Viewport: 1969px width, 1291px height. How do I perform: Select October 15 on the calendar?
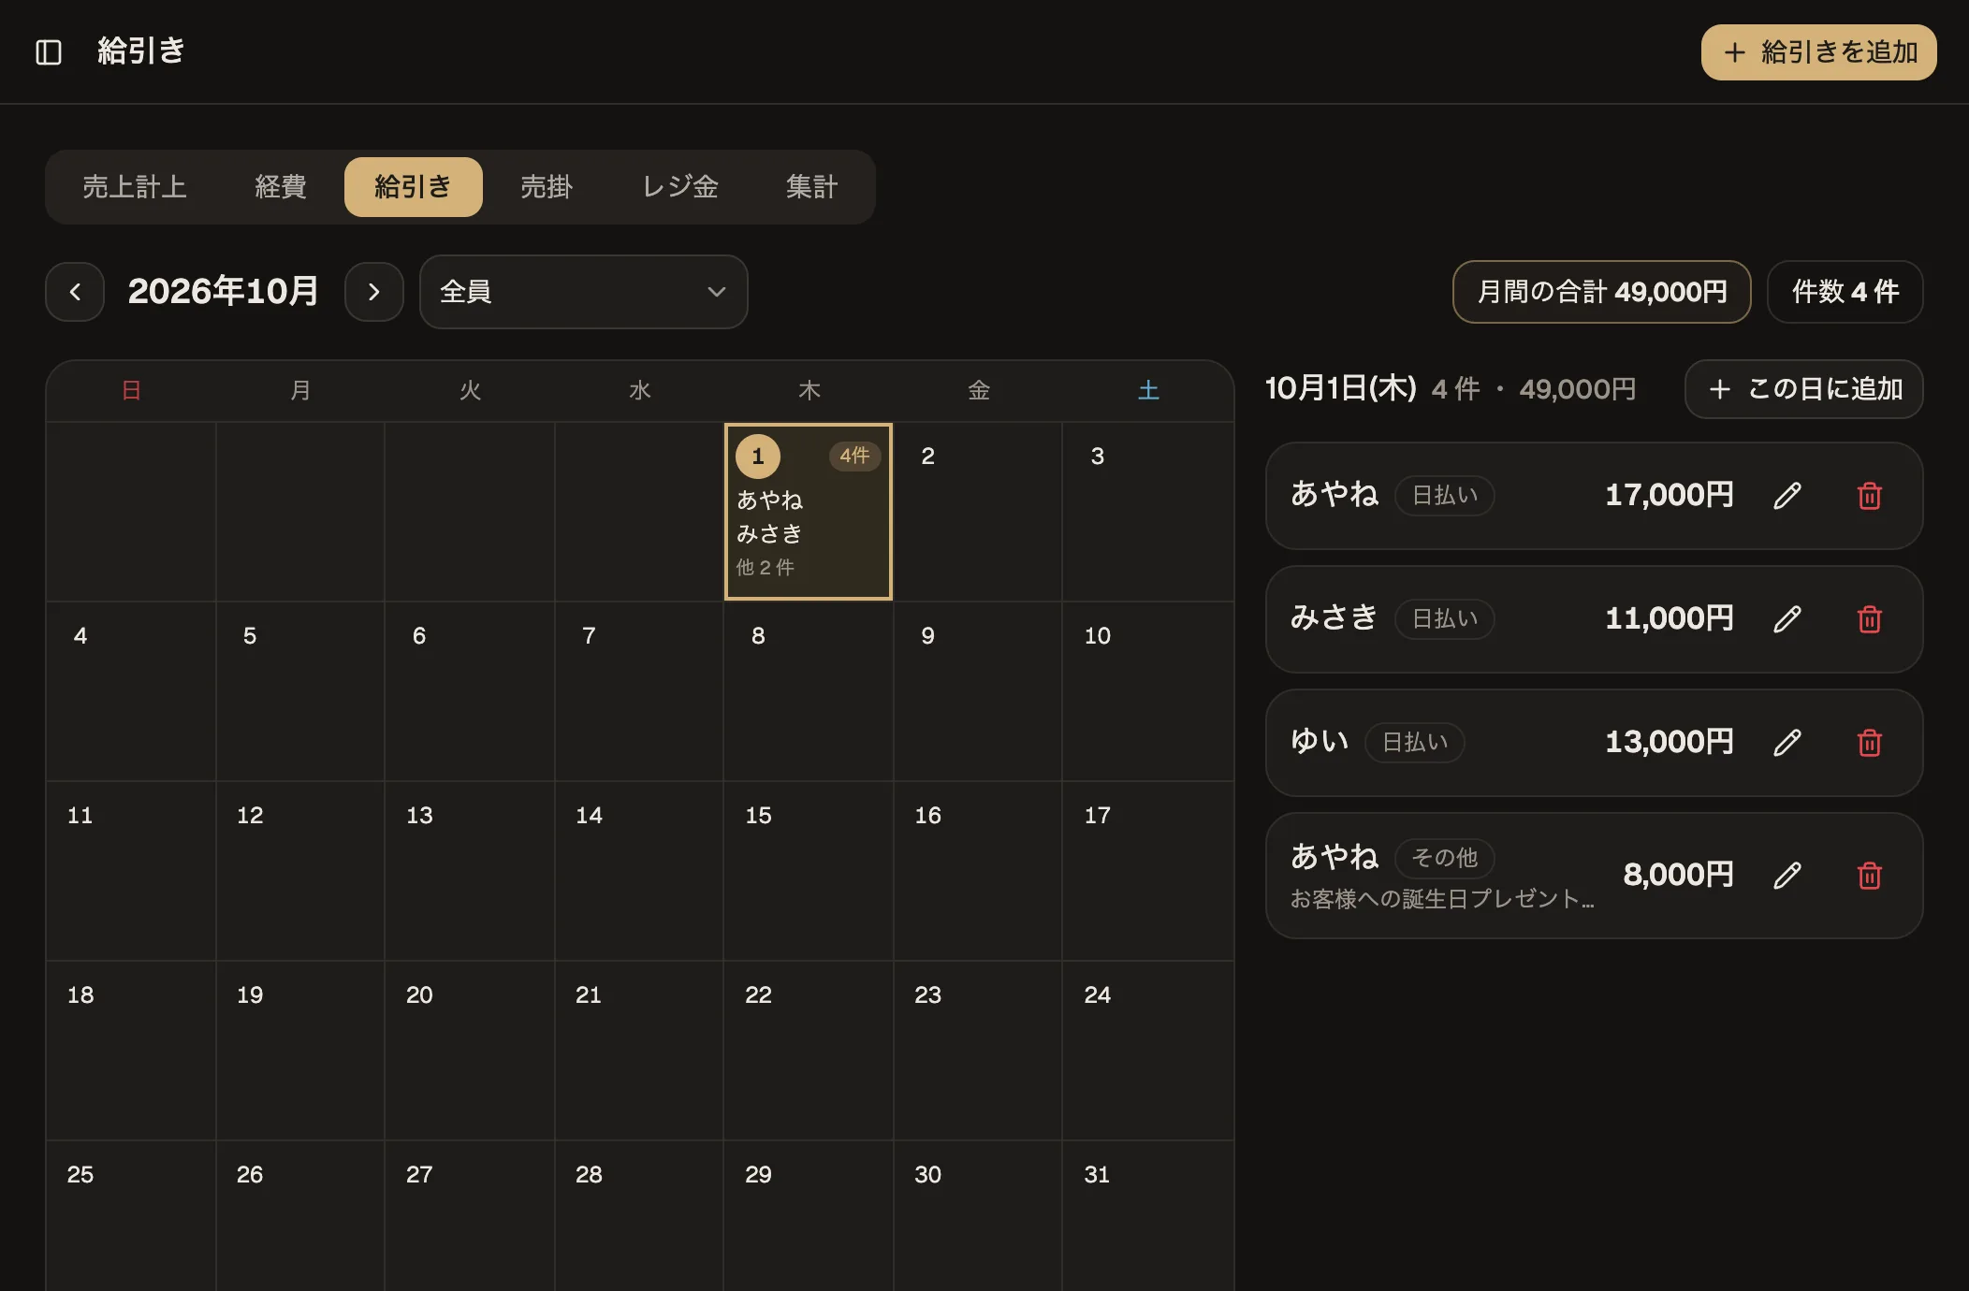(x=809, y=870)
